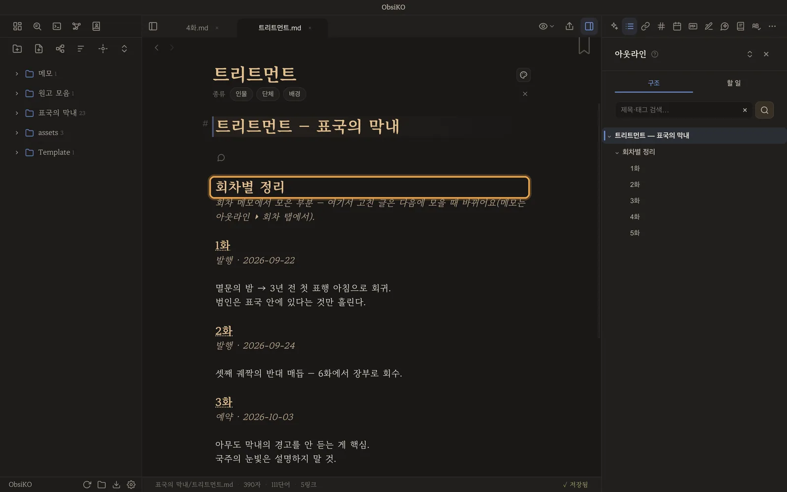787x492 pixels.
Task: Click the AB spell check icon
Action: click(x=756, y=26)
